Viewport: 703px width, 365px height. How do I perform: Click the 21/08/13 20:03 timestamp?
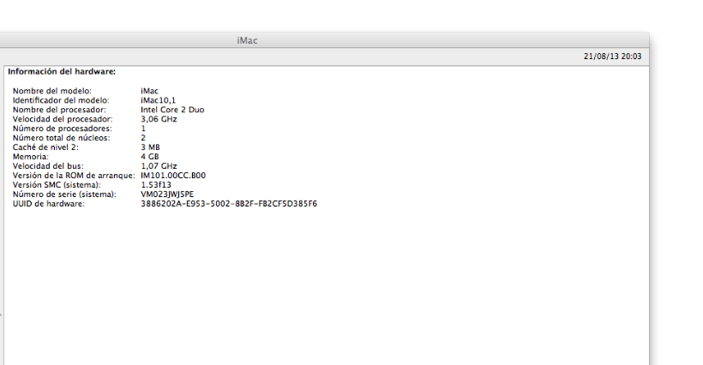click(612, 57)
